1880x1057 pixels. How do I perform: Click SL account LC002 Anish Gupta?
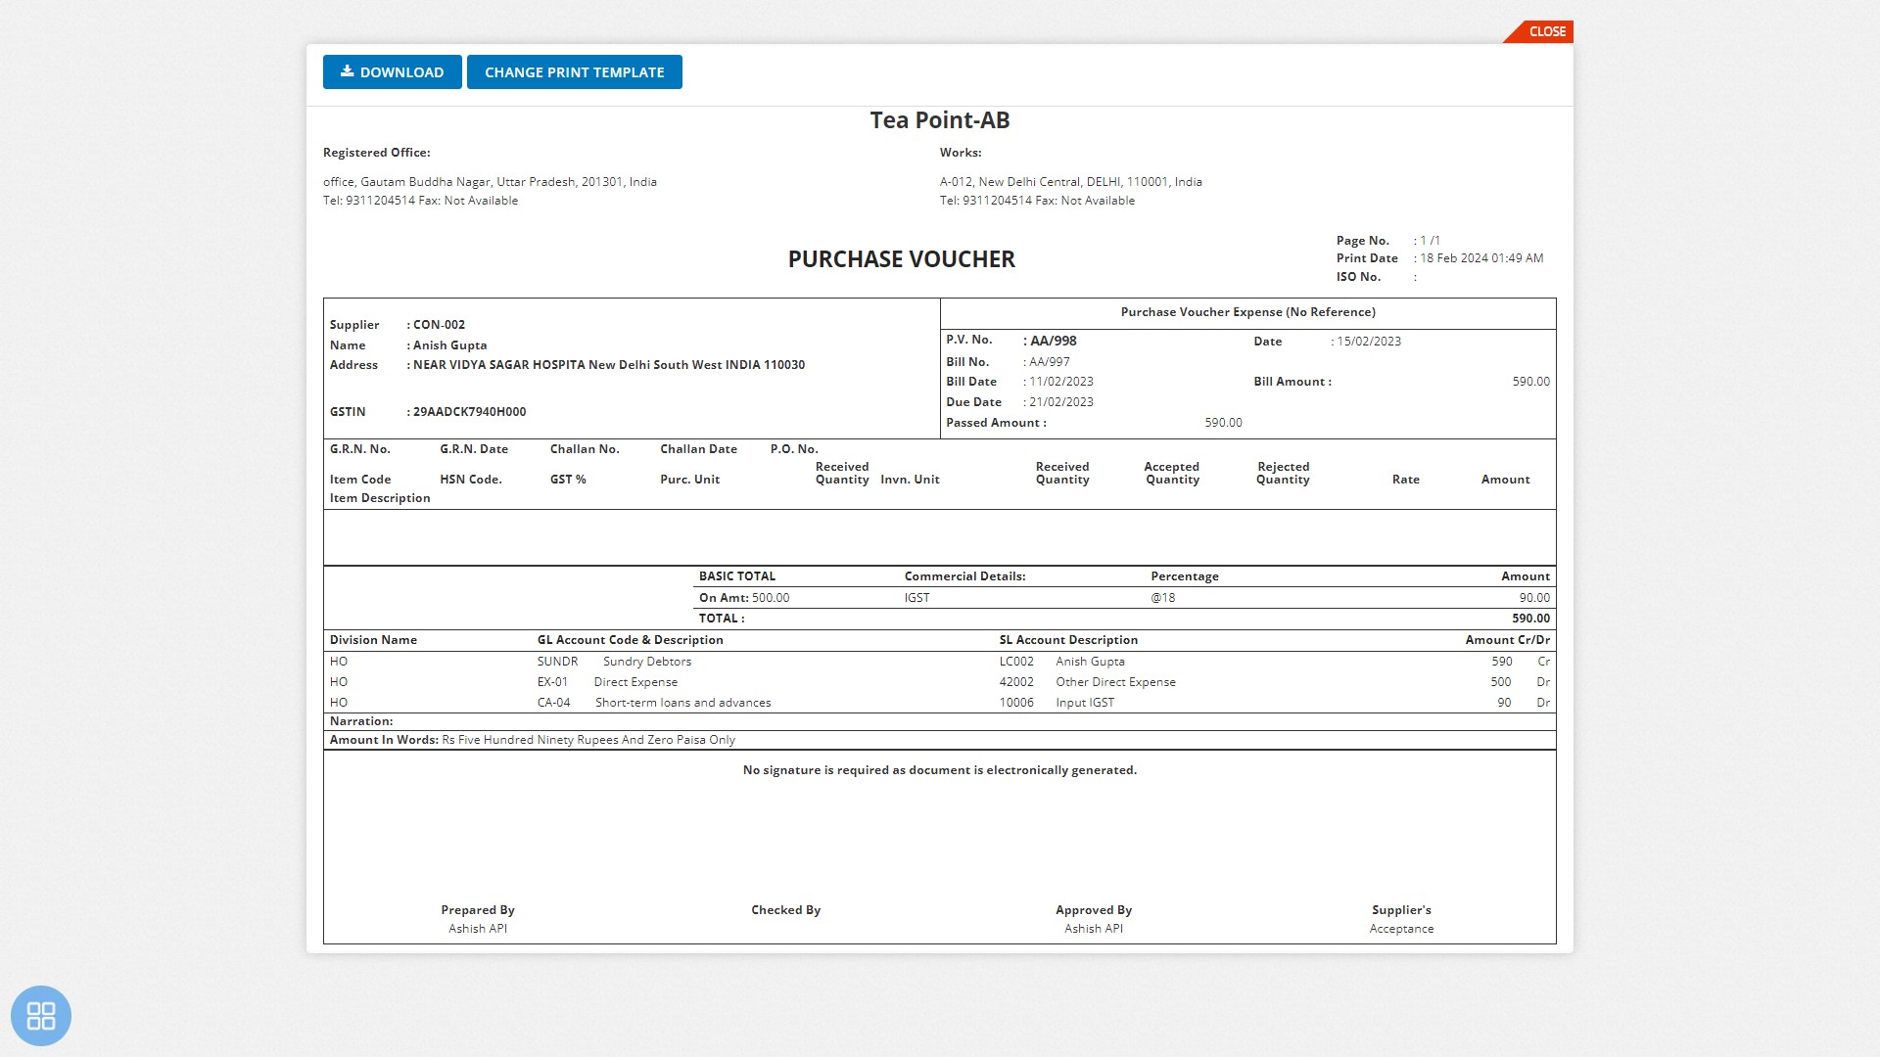point(1061,662)
